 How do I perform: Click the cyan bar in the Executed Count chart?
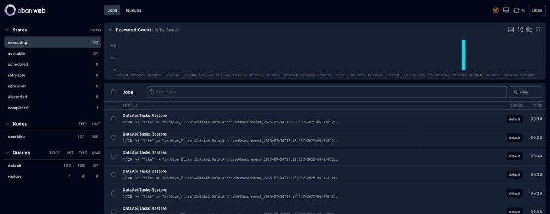[464, 55]
